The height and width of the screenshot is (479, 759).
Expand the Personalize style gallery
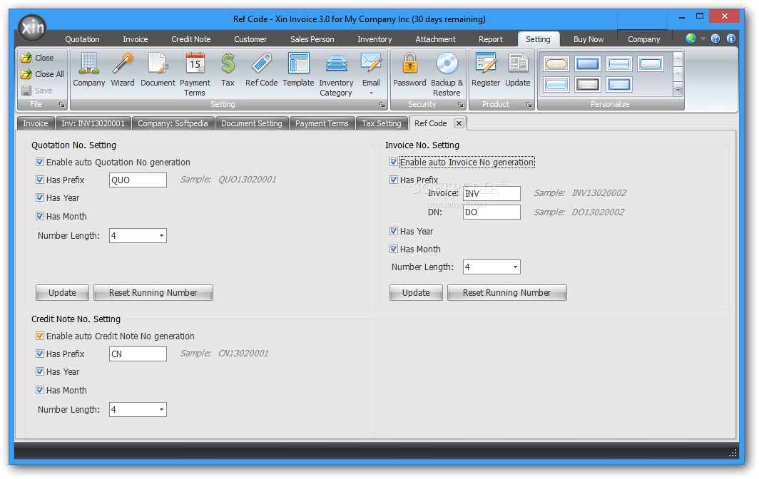click(x=678, y=89)
